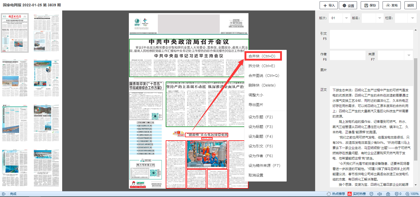Click the 图片 label in right panel
The width and height of the screenshot is (420, 197).
click(x=324, y=70)
